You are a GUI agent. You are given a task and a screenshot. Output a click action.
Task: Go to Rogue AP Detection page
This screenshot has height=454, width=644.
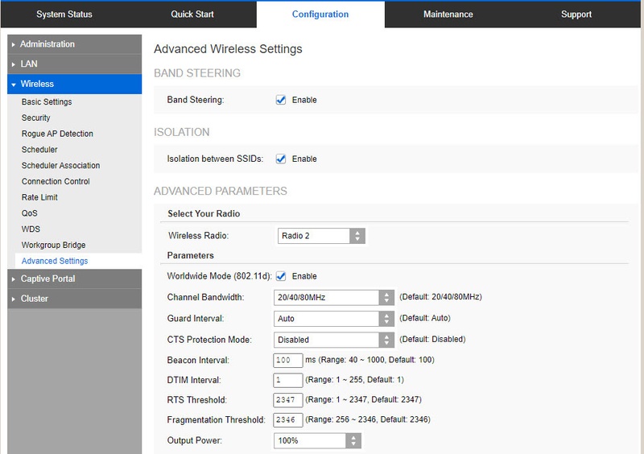(57, 134)
